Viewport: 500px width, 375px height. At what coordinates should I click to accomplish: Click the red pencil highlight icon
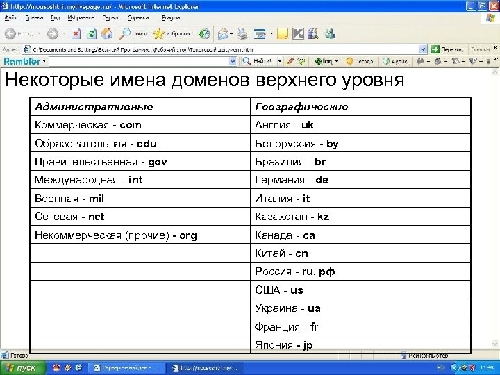pyautogui.click(x=290, y=61)
